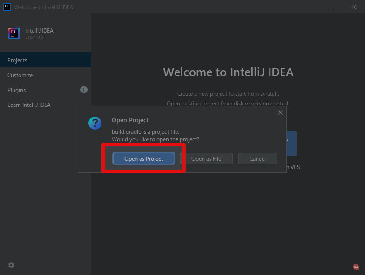Click the Plugins update count badge
The image size is (365, 275).
(84, 90)
